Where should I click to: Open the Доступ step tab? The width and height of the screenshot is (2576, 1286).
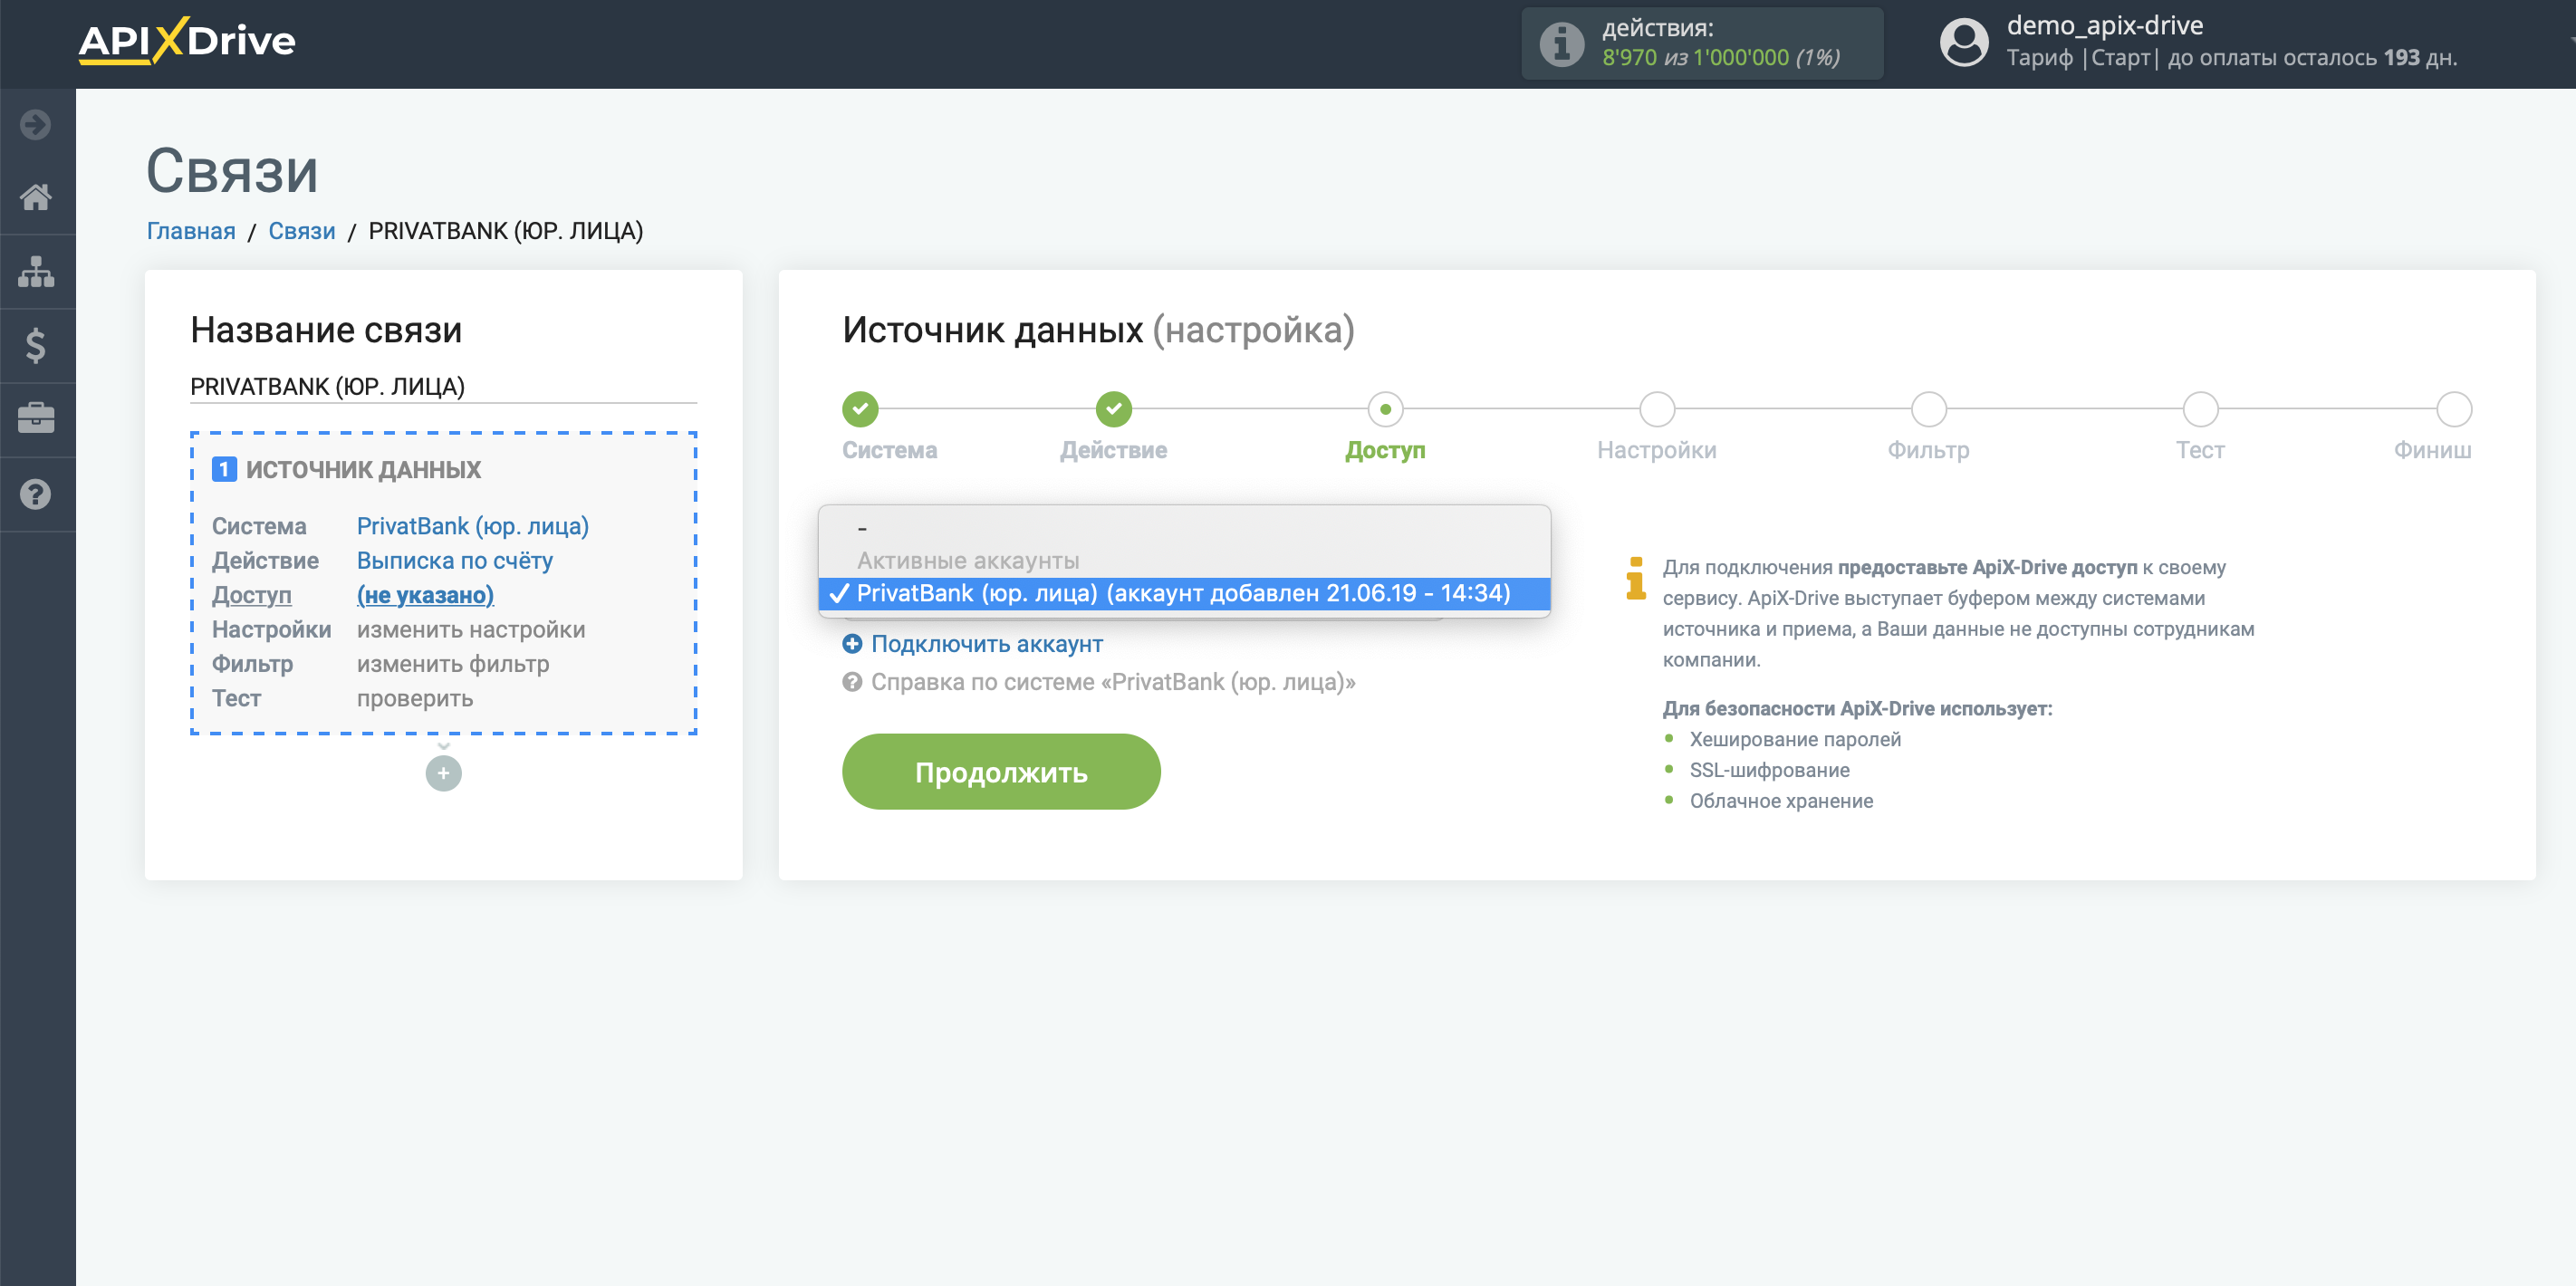click(x=1385, y=450)
